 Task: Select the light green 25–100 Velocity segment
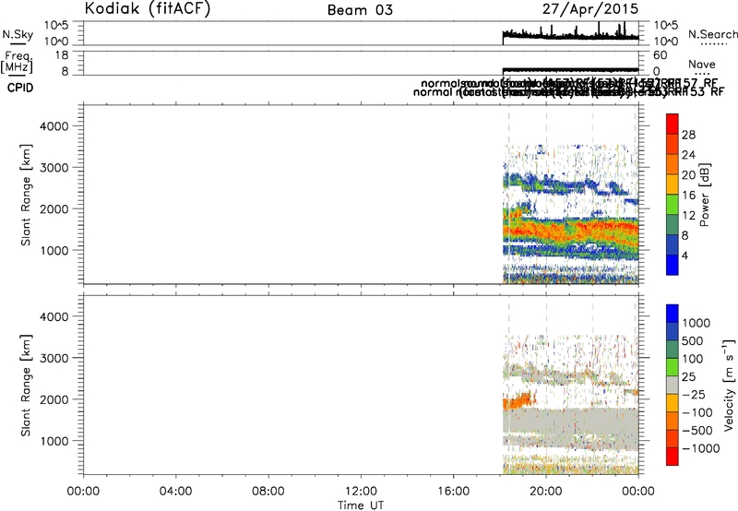(x=673, y=367)
